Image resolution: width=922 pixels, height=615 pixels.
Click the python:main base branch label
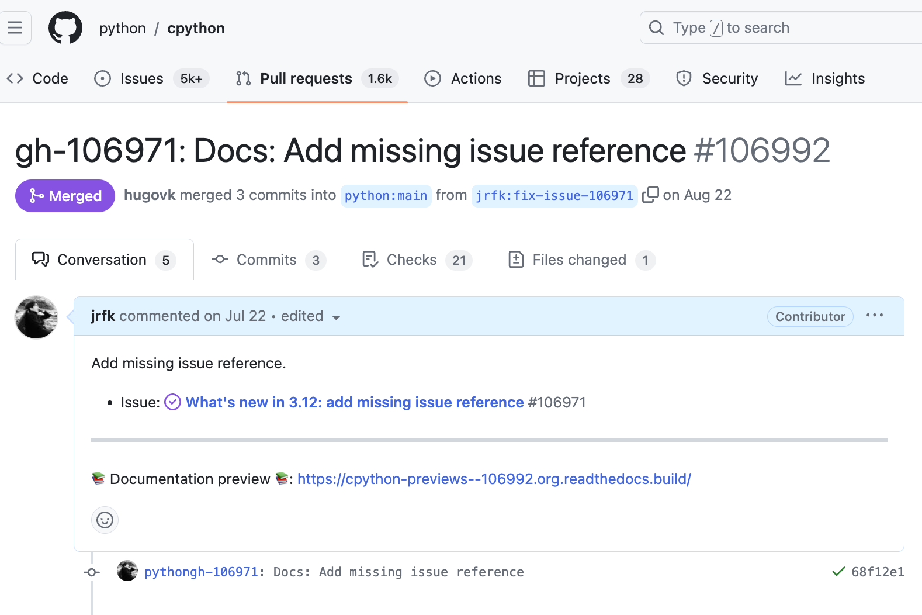tap(386, 195)
